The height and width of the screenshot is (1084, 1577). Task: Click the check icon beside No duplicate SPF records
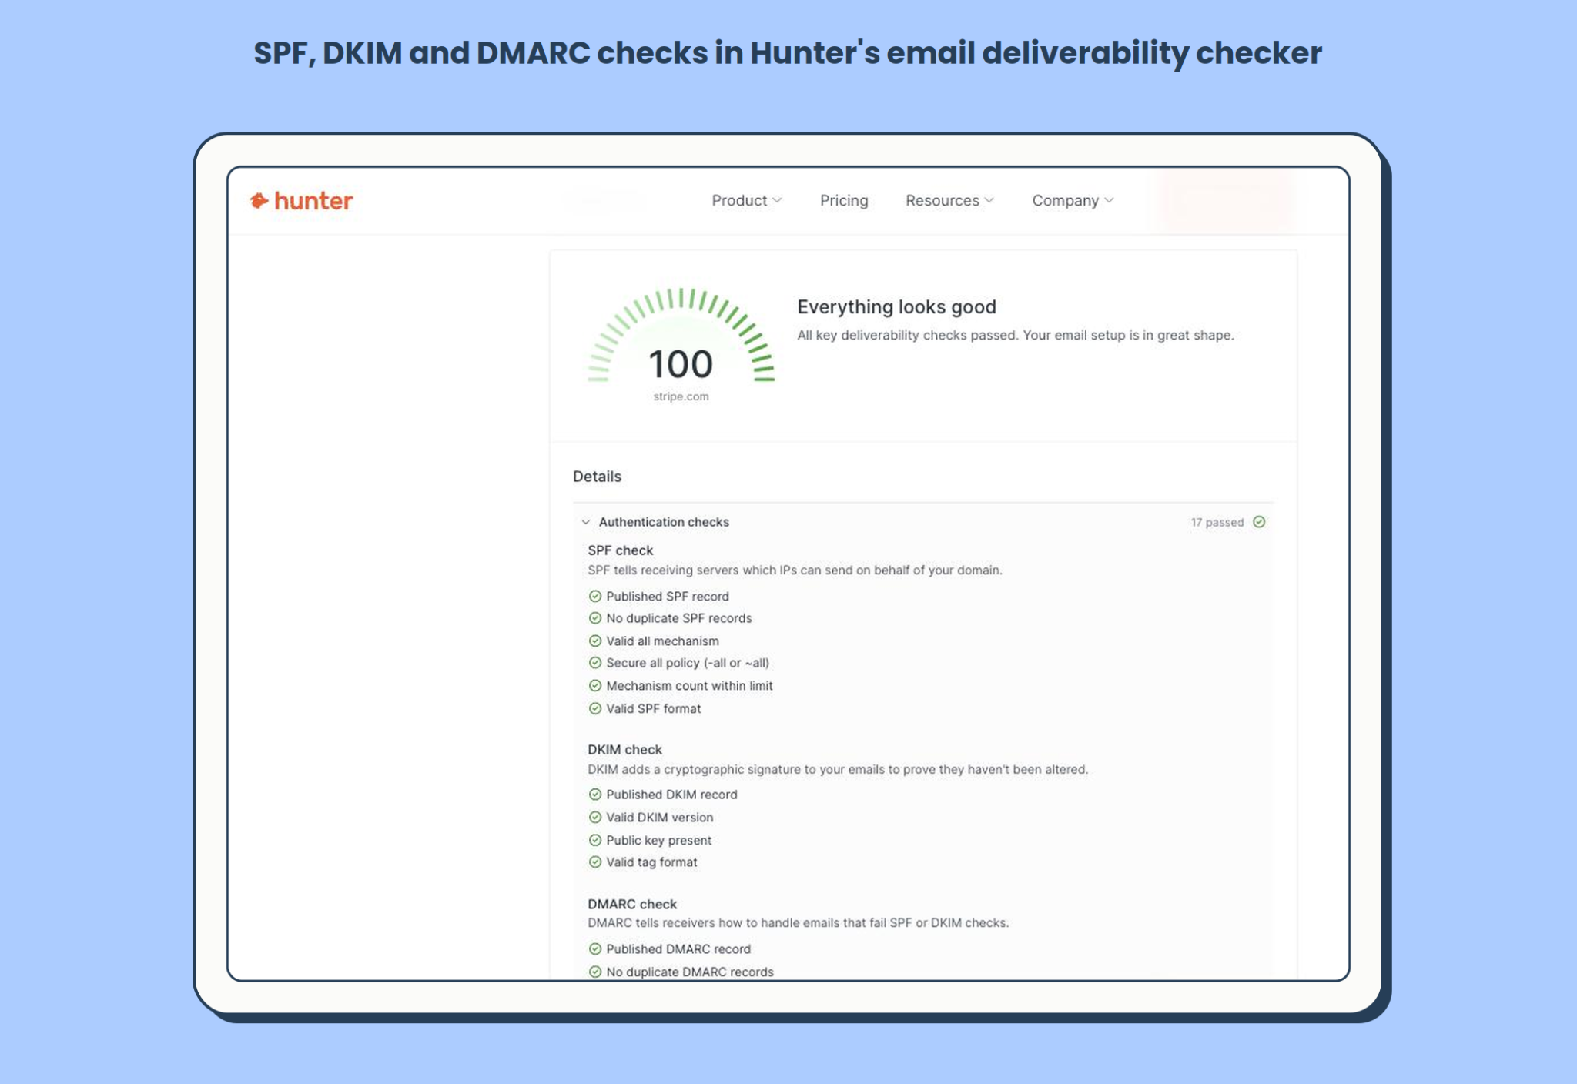click(x=594, y=618)
